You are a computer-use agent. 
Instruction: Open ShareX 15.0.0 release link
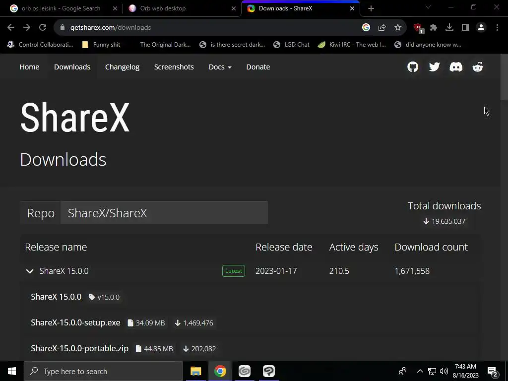pos(56,297)
